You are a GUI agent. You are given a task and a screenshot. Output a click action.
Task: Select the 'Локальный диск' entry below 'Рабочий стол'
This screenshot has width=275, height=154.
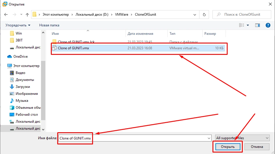[x=28, y=122]
